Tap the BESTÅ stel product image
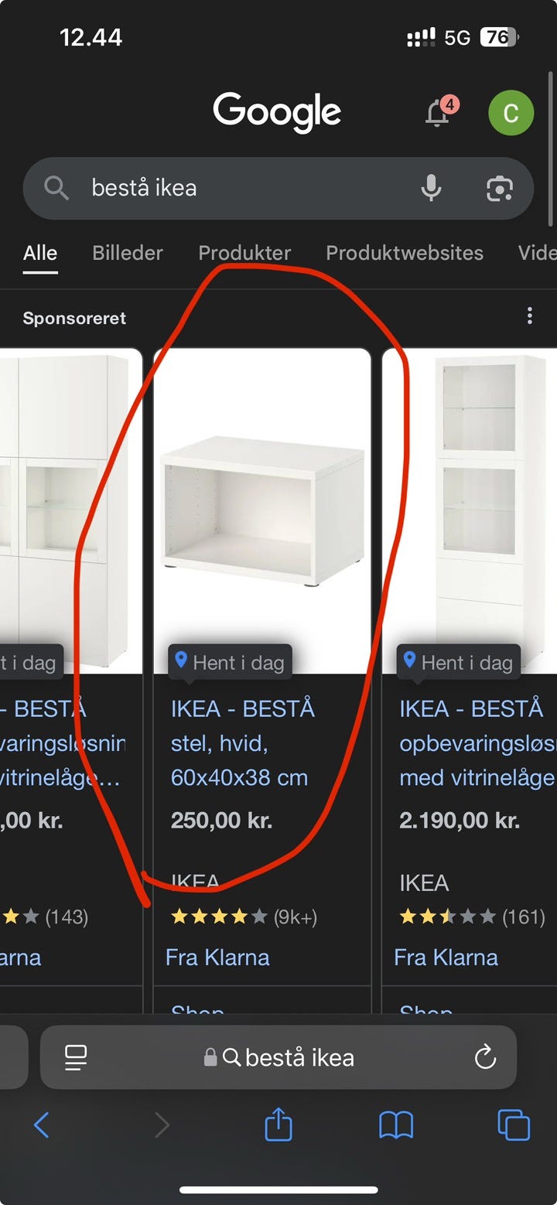This screenshot has width=557, height=1205. point(262,511)
